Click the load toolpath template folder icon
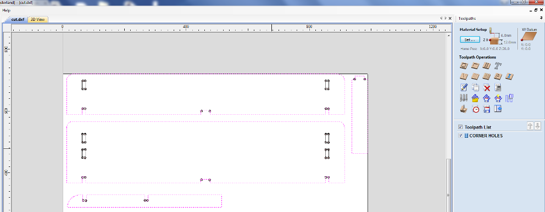The height and width of the screenshot is (212, 545). [475, 98]
